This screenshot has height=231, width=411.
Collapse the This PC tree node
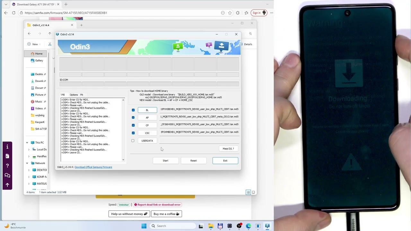point(27,142)
